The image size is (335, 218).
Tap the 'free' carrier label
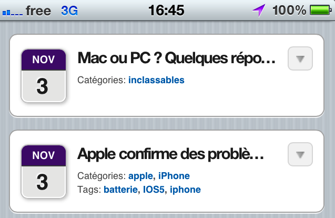(38, 11)
